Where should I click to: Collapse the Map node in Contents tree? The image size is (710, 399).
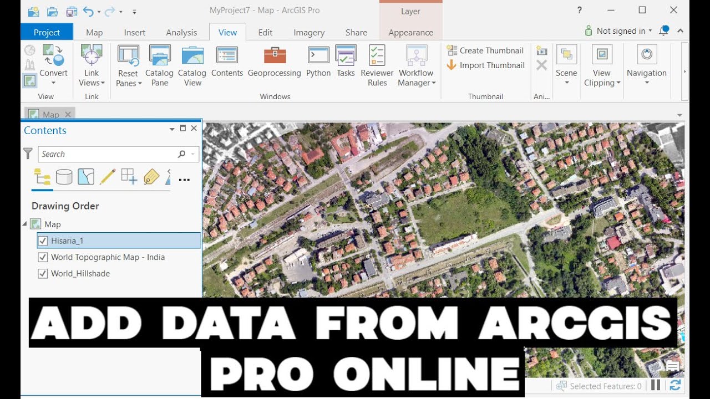[x=24, y=224]
